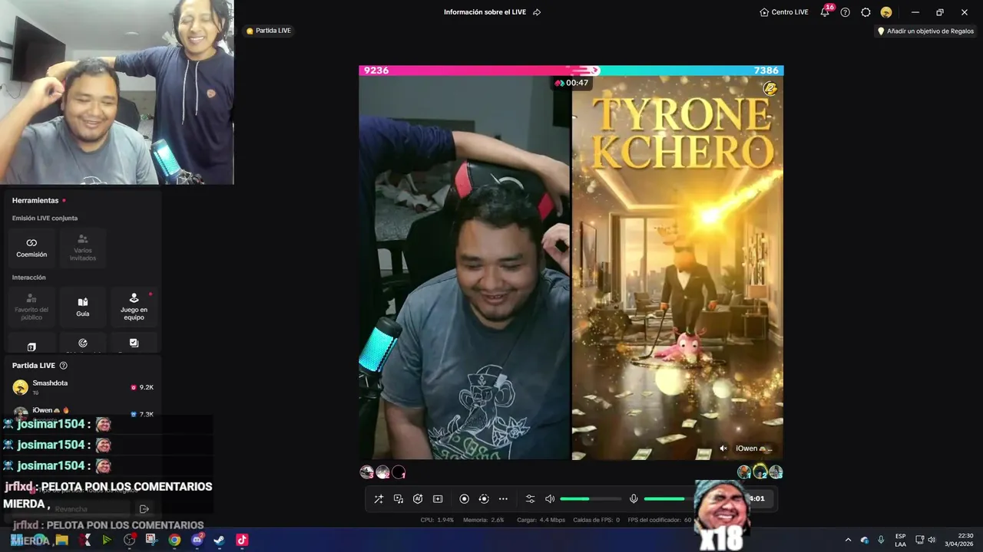Viewport: 983px width, 552px height.
Task: Open TikTok LIVE Studio taskbar icon
Action: (x=242, y=540)
